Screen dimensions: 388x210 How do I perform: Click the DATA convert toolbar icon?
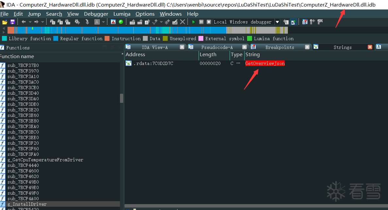pos(140,22)
